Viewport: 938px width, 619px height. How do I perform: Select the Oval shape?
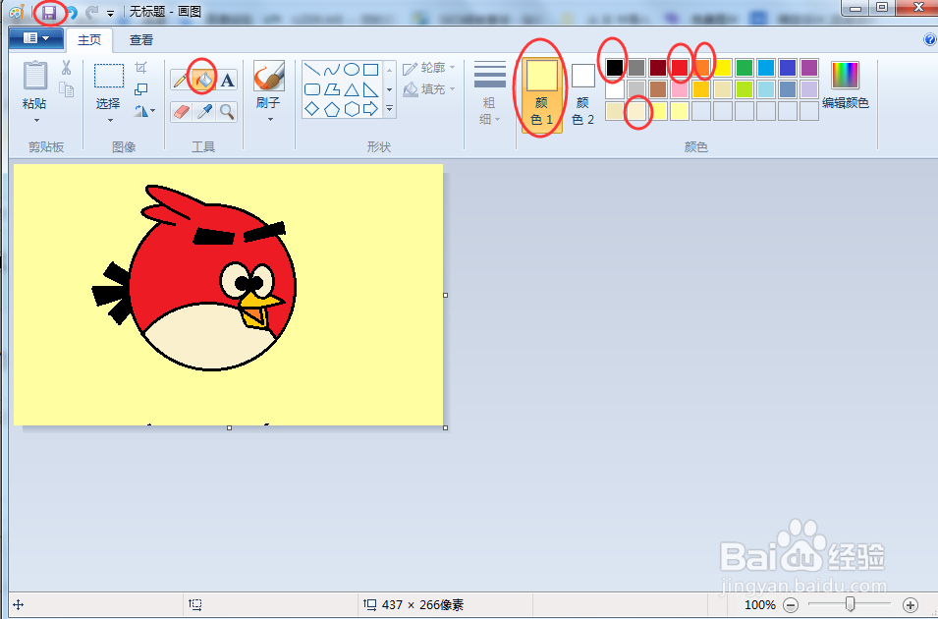pos(352,70)
